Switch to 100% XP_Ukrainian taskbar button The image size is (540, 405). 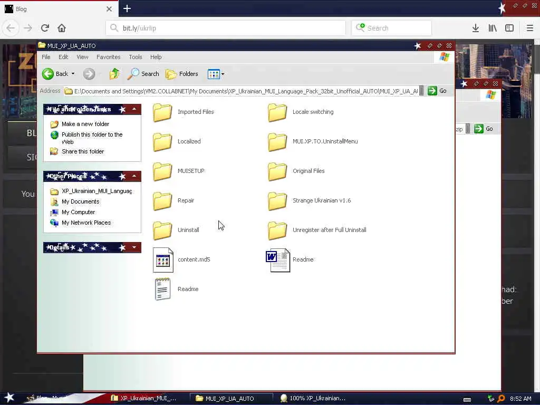pos(313,399)
